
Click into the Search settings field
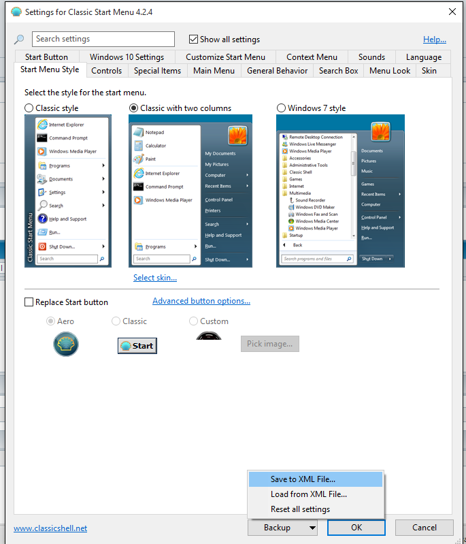(103, 39)
